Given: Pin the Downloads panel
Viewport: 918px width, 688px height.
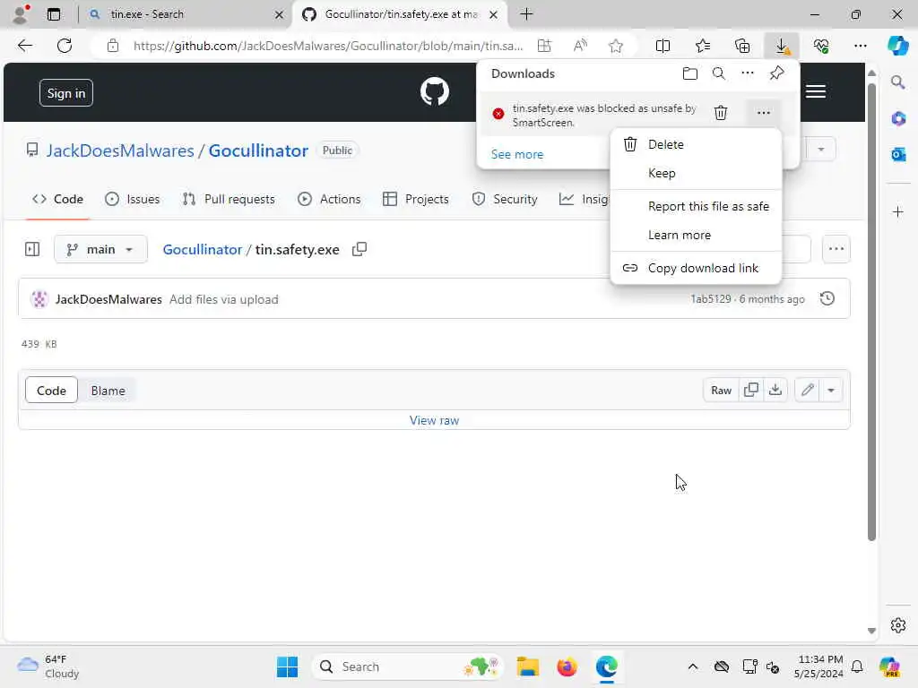Looking at the screenshot, I should pyautogui.click(x=776, y=73).
